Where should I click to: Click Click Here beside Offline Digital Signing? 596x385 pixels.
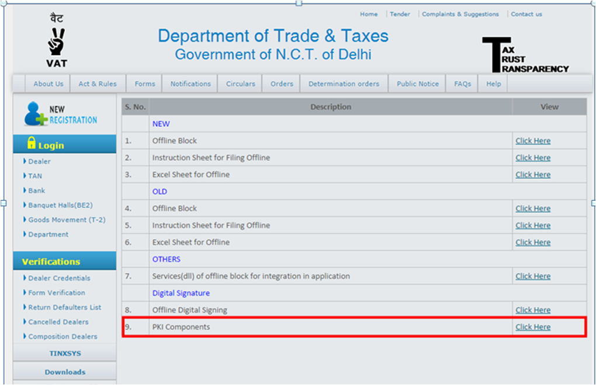tap(532, 310)
